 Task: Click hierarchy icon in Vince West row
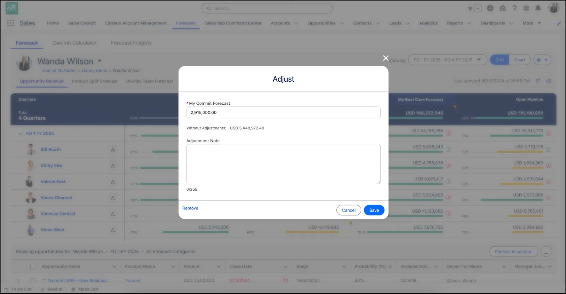113,230
